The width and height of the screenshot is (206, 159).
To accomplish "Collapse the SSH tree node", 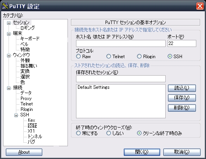I will coord(16,115).
